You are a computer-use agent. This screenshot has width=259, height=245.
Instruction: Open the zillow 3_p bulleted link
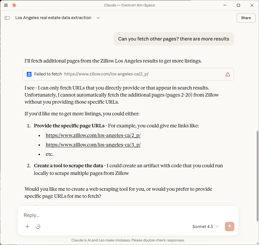click(93, 145)
